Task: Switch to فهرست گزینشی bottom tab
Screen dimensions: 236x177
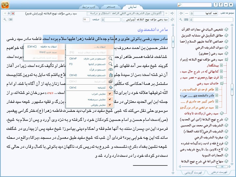Action: (x=193, y=173)
